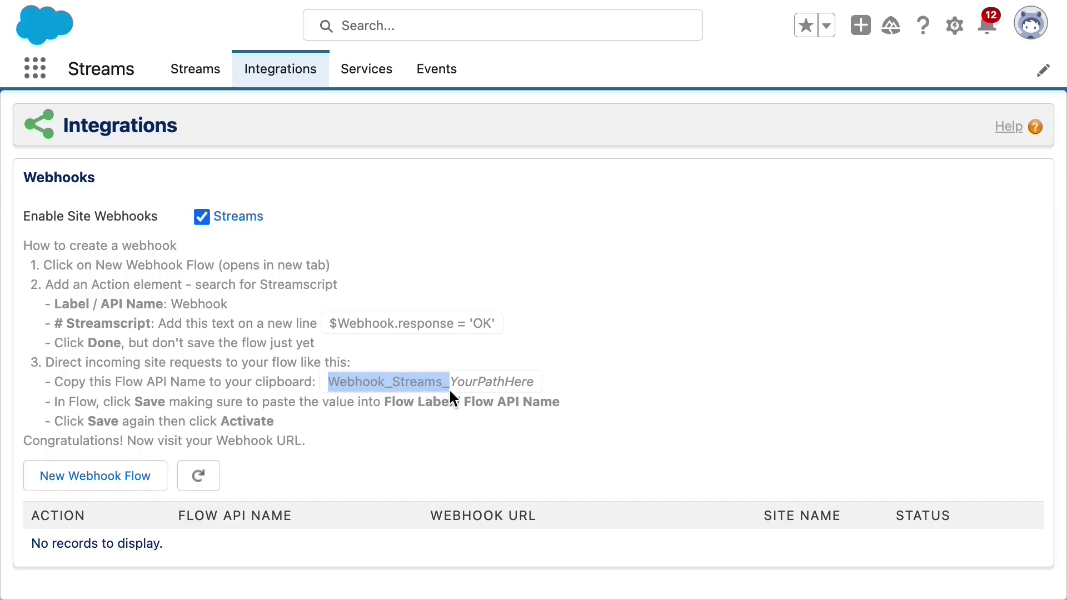Click the ACTION column header

[58, 516]
